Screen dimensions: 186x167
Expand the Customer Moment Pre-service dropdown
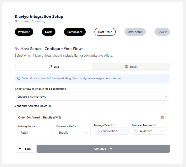[149, 131]
